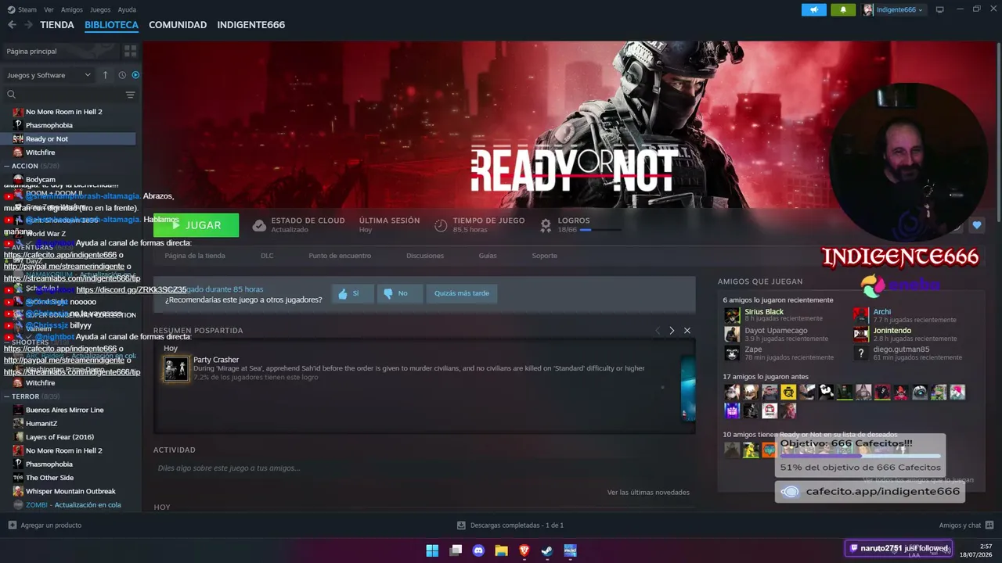Open the DLC link
1002x563 pixels.
point(267,256)
